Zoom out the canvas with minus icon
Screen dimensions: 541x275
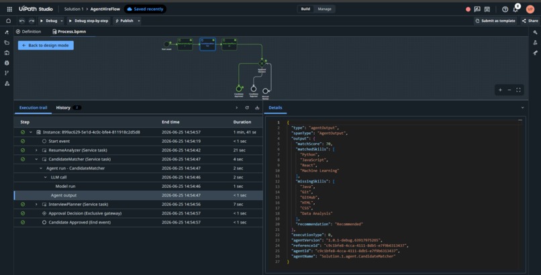point(509,90)
